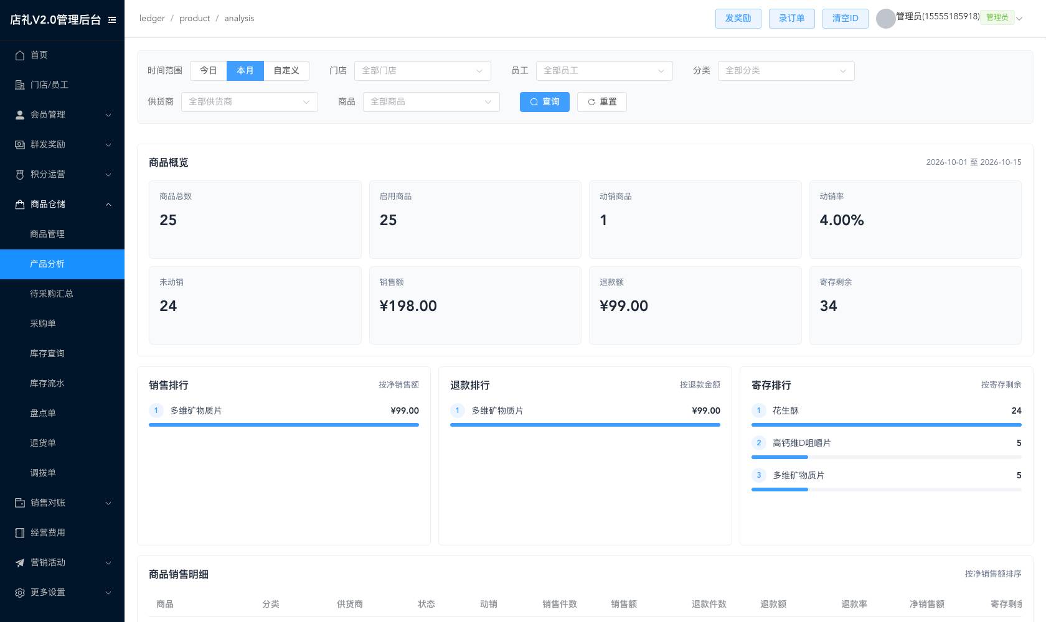Click the admin avatar circle
The height and width of the screenshot is (622, 1046).
click(885, 19)
